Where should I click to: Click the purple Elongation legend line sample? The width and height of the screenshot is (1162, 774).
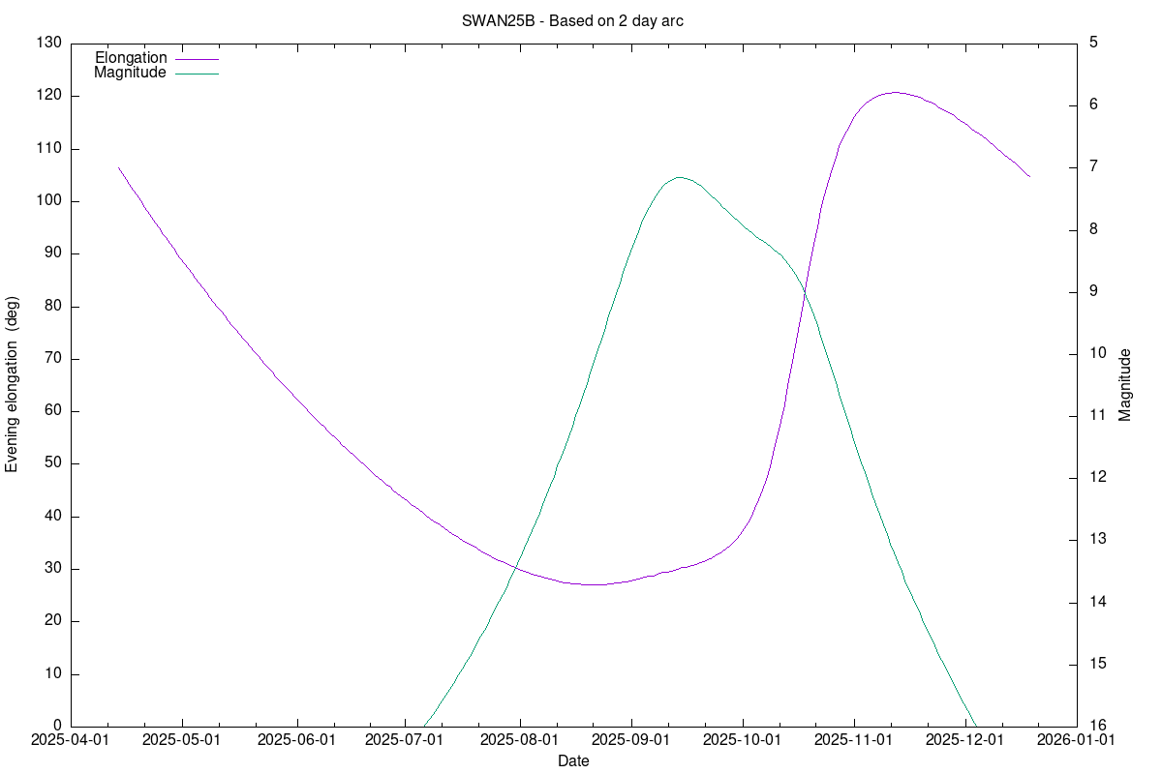click(x=197, y=58)
